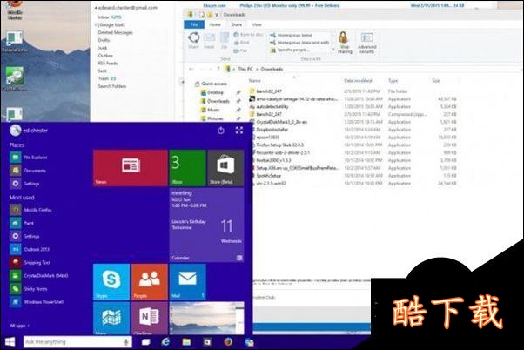This screenshot has height=350, width=524.
Task: Open Documents under Places
Action: tap(28, 171)
